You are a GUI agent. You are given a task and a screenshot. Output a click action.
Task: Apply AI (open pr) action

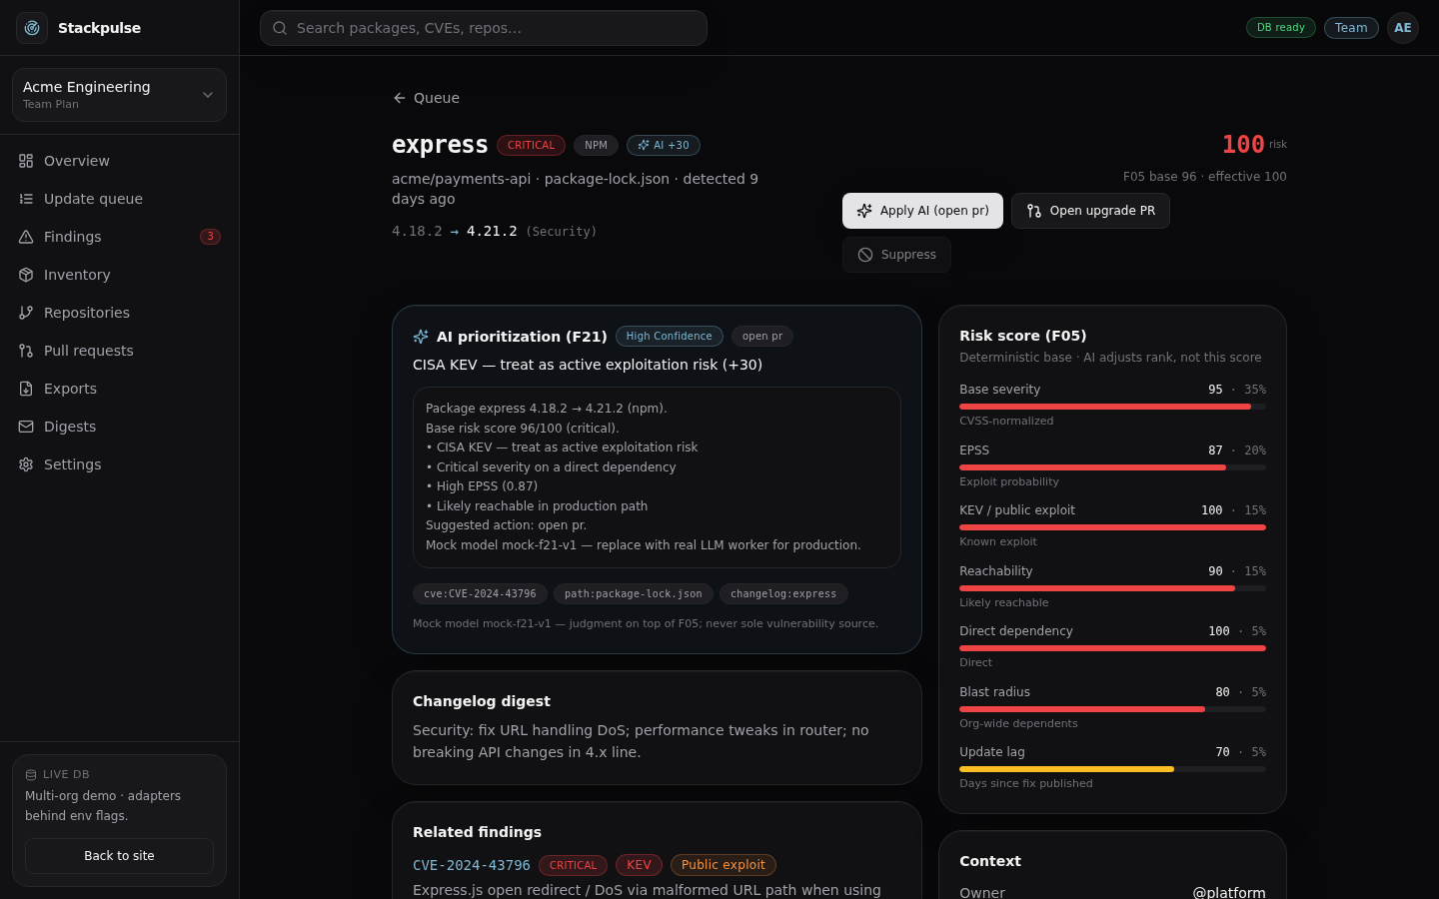click(x=922, y=211)
